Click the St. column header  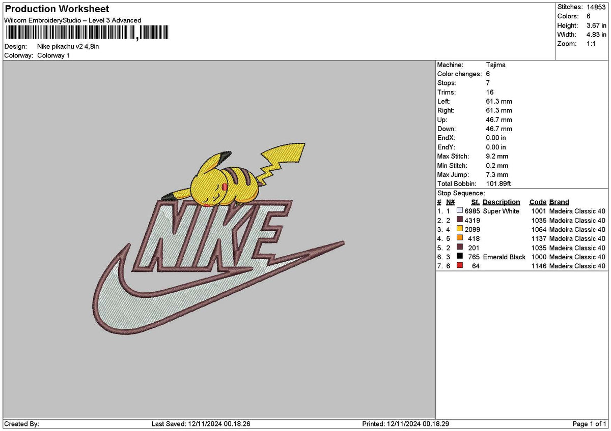coord(475,202)
